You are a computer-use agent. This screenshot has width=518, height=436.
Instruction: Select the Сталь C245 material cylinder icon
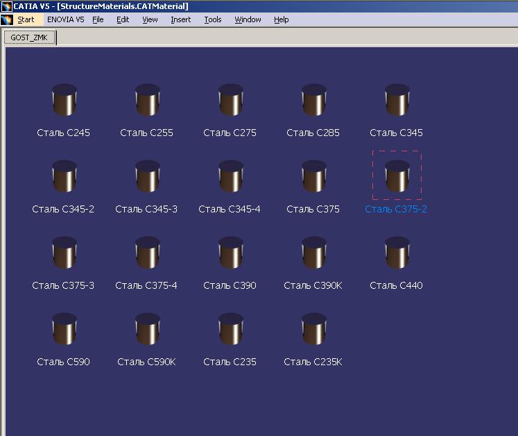(x=64, y=100)
